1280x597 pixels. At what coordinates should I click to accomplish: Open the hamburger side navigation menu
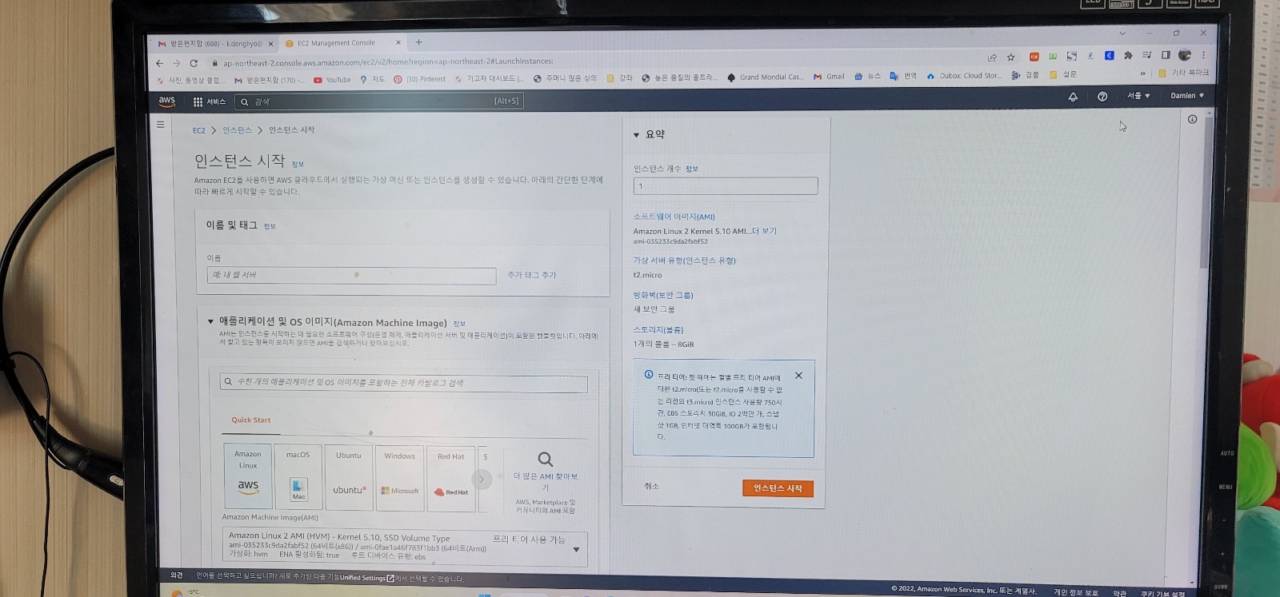pyautogui.click(x=161, y=125)
